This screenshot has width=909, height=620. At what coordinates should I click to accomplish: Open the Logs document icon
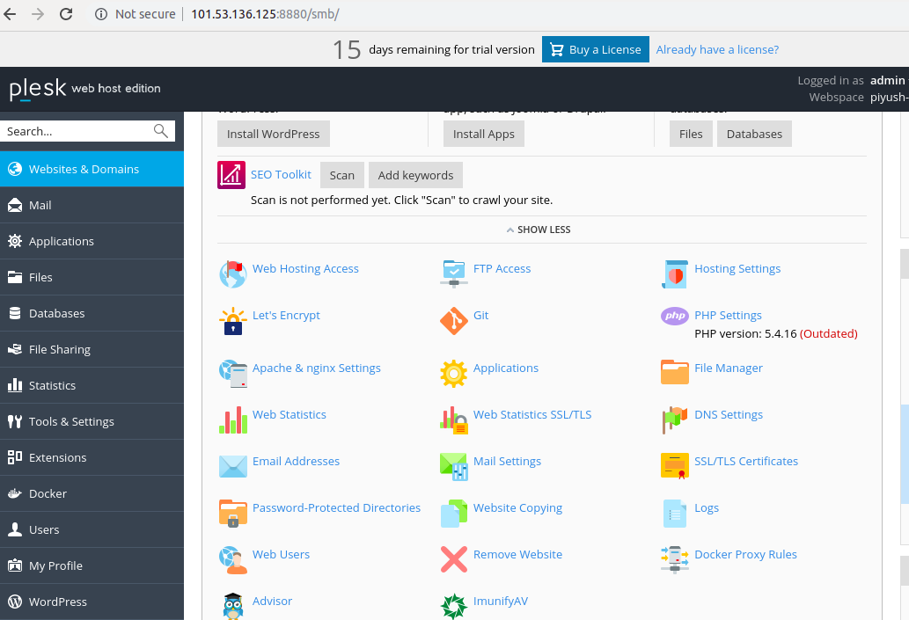(675, 514)
